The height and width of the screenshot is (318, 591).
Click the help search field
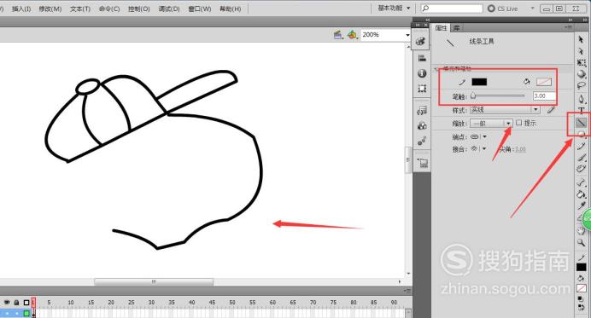452,9
